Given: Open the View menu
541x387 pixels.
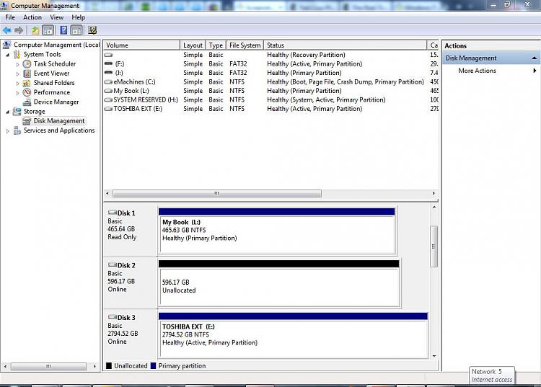Looking at the screenshot, I should (56, 17).
